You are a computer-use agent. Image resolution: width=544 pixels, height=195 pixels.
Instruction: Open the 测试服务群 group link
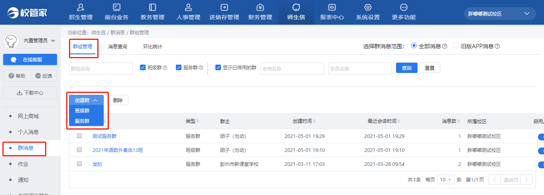coord(104,136)
